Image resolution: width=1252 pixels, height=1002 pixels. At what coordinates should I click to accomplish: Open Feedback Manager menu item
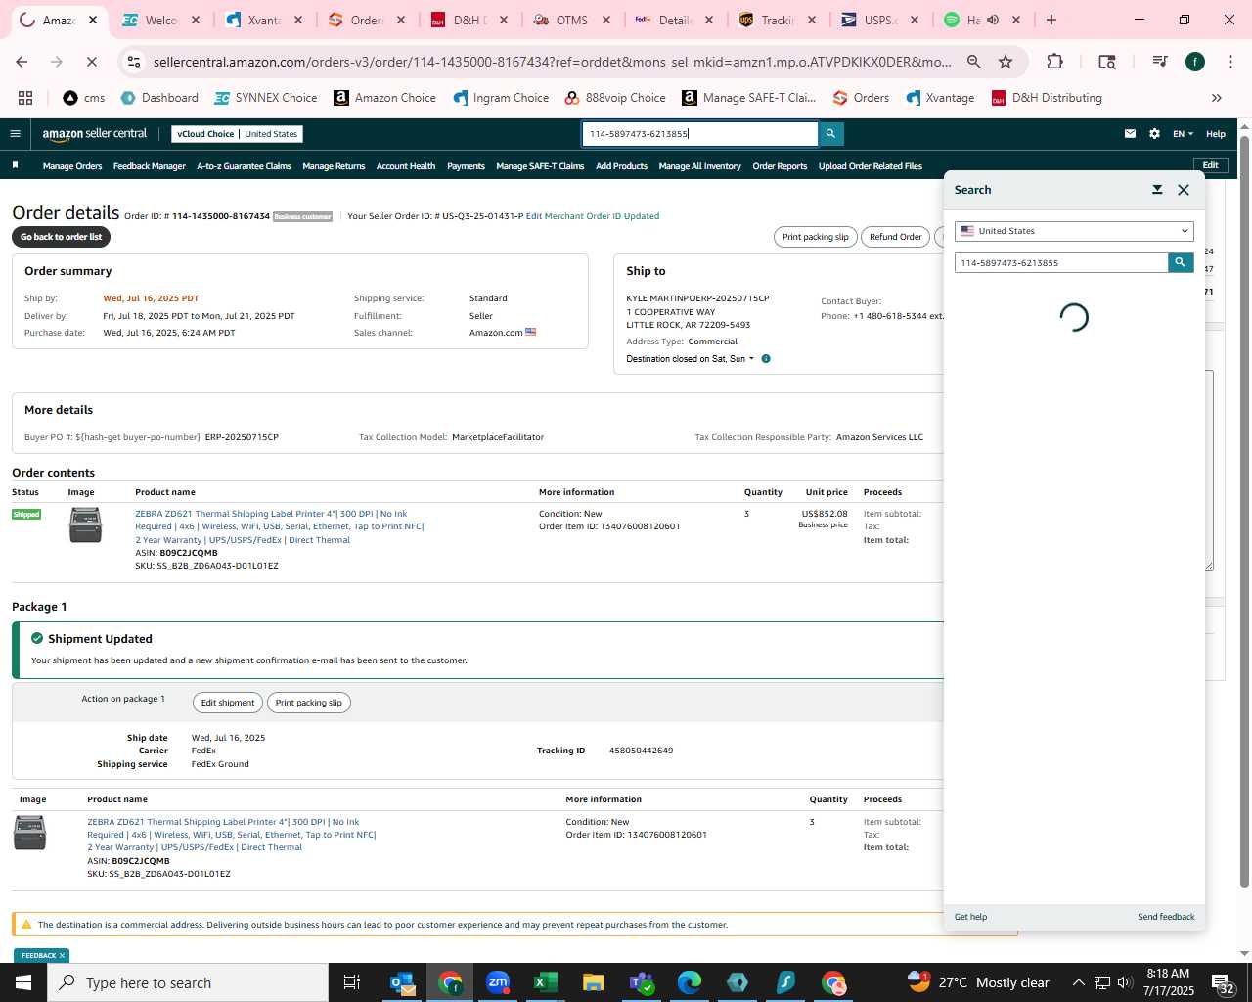coord(149,166)
